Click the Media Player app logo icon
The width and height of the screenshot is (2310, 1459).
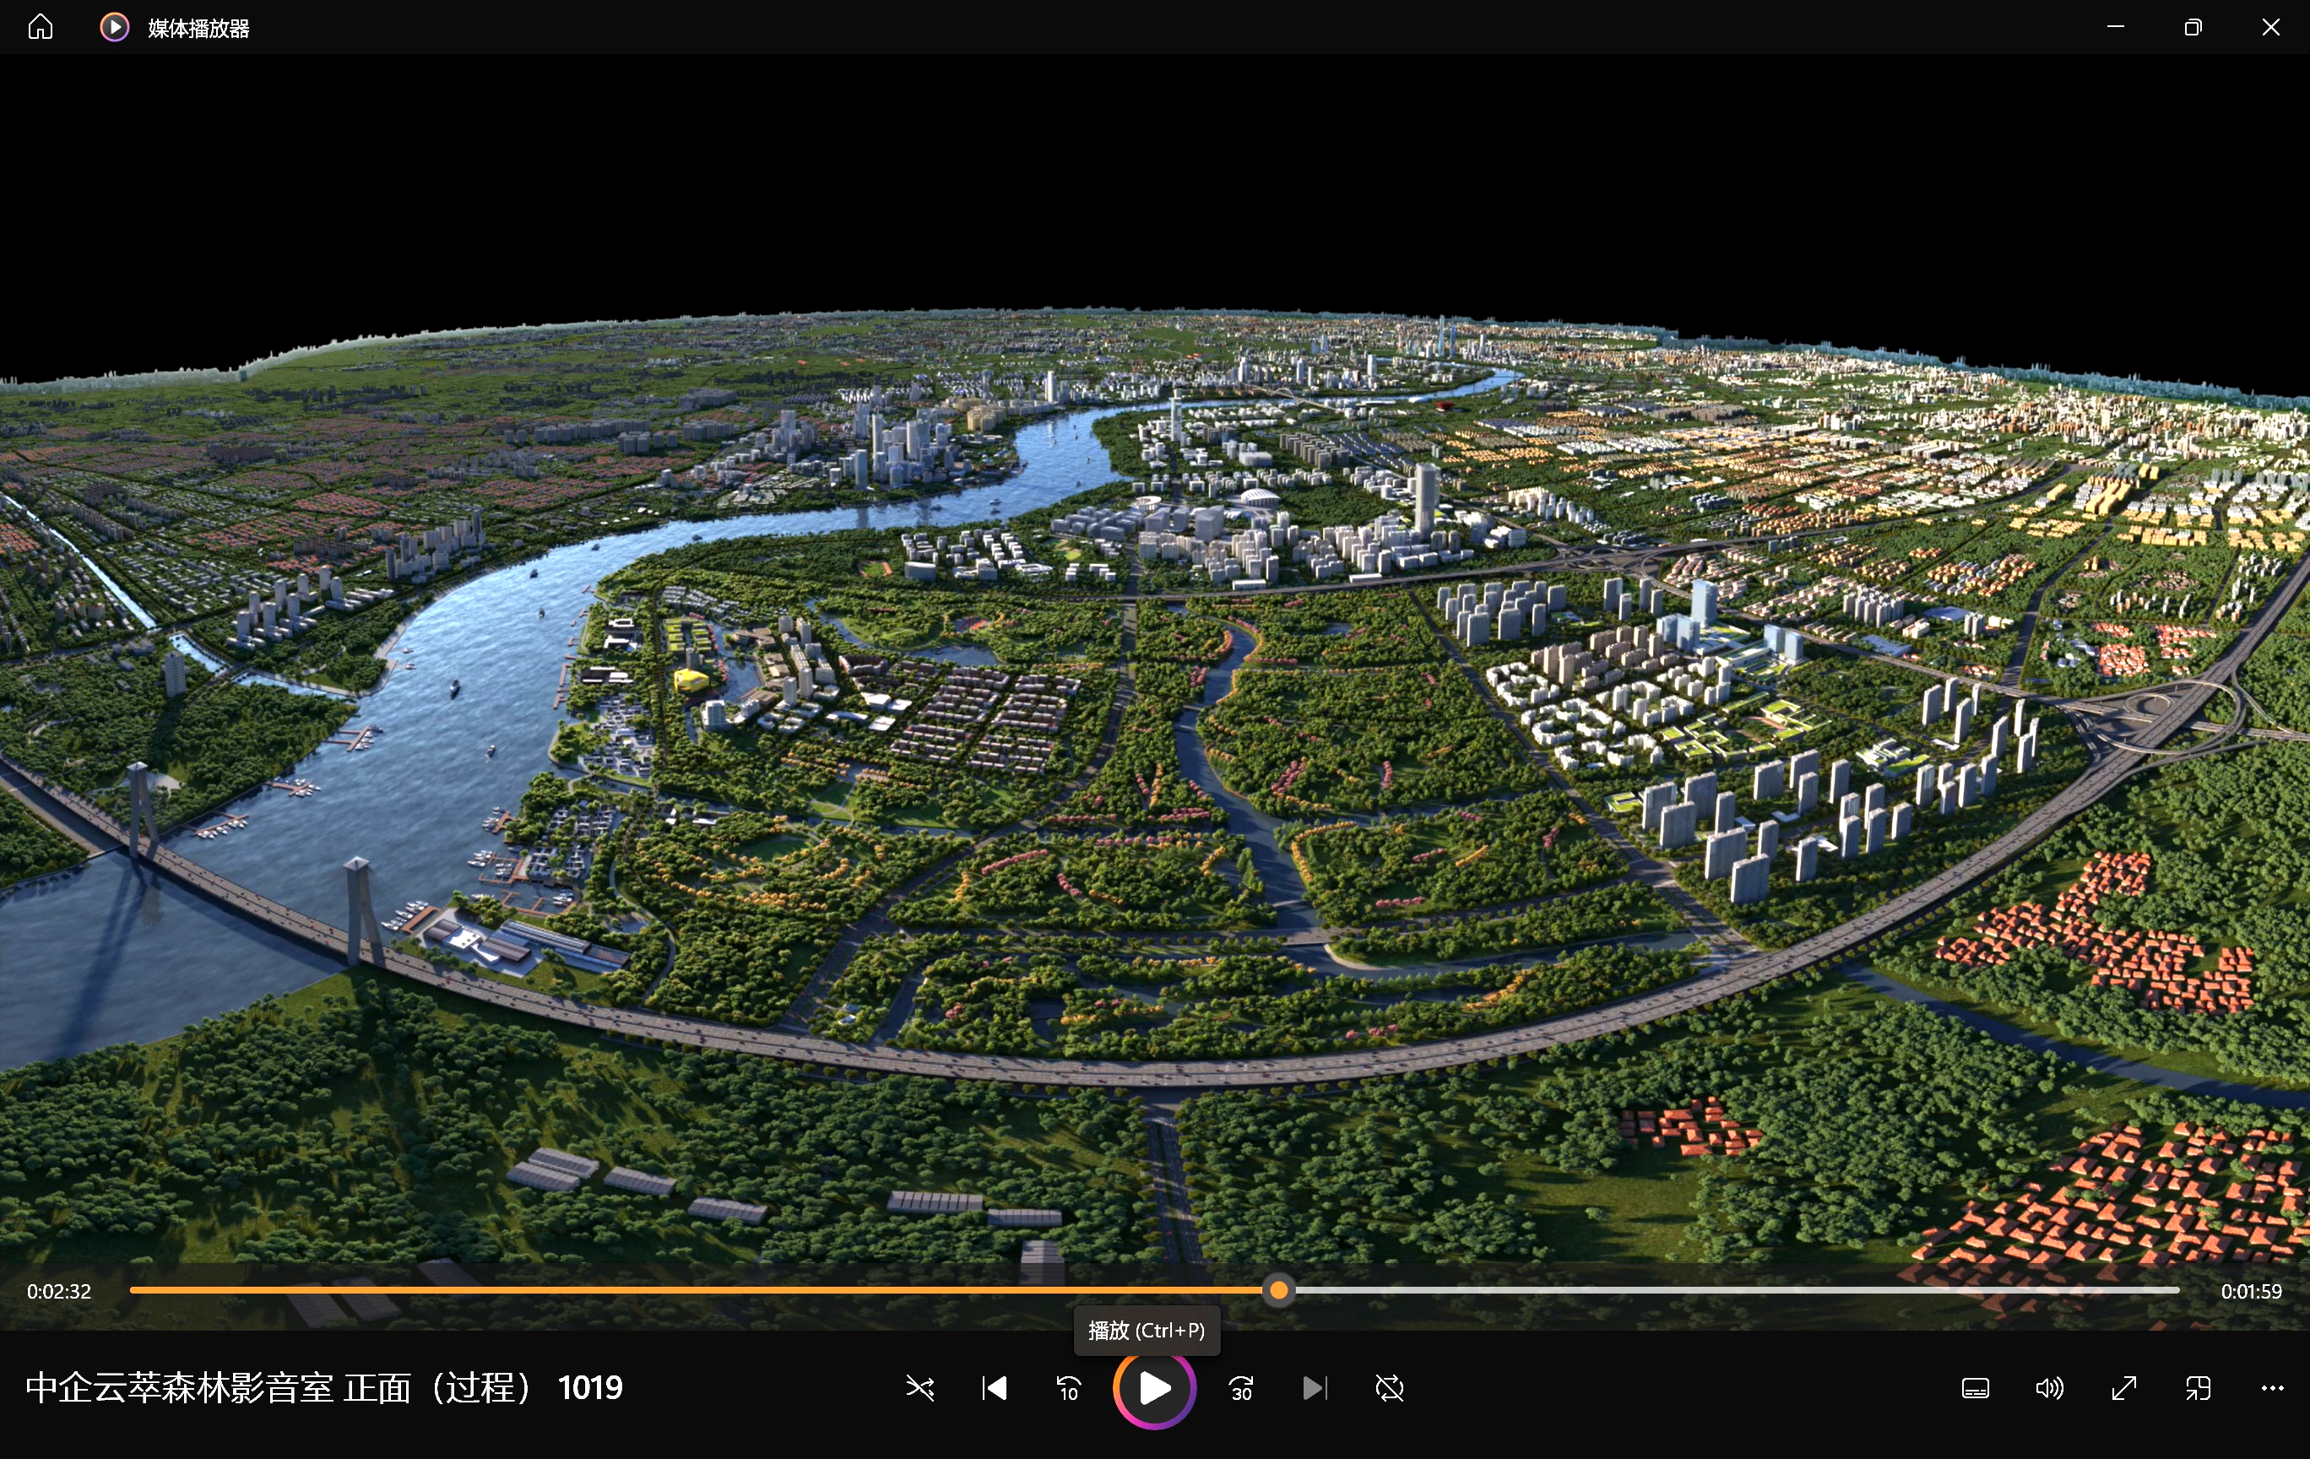click(x=114, y=27)
